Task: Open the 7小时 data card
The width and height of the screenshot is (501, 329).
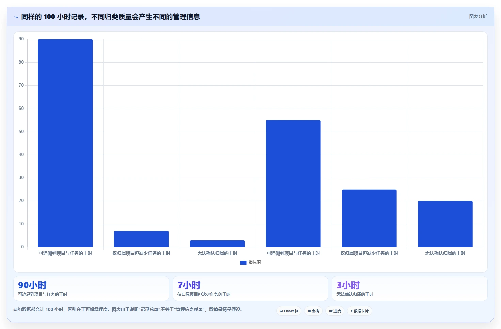Action: (x=250, y=289)
